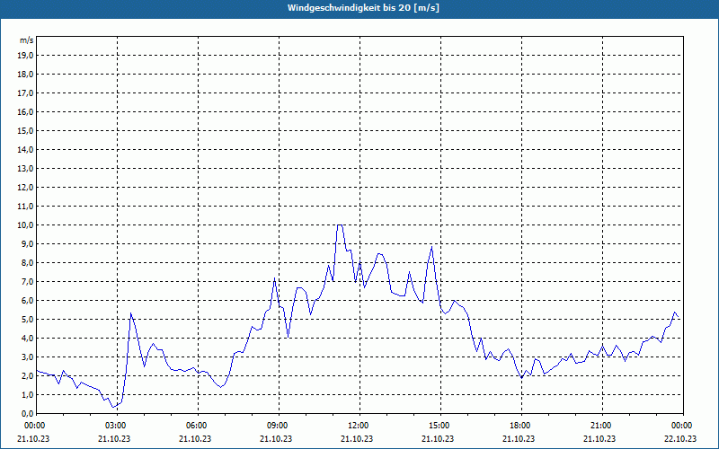Click the chart title Windgeschwindigkeit bis 20 [m/s]
Screen dimensions: 719x449
pyautogui.click(x=363, y=8)
